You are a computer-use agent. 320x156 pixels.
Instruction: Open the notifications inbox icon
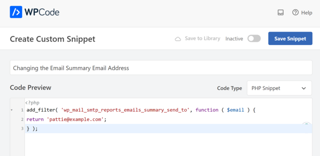coord(280,12)
